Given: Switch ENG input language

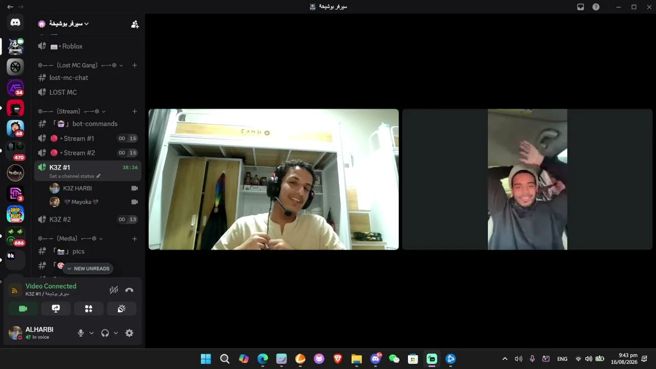Looking at the screenshot, I should click(562, 359).
